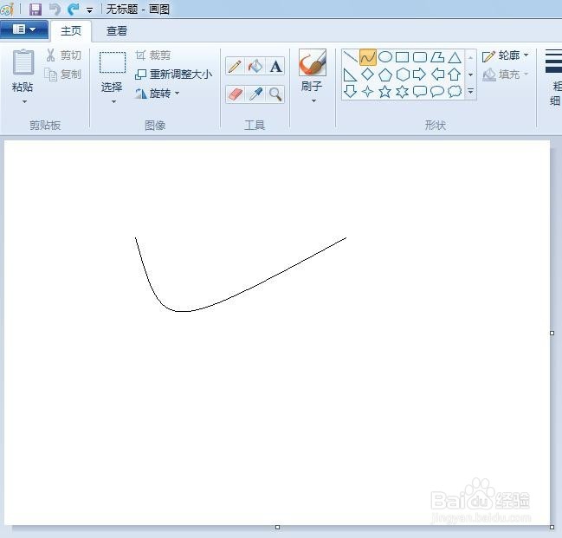Choose the Rectangle shape
This screenshot has height=538, width=562.
coord(402,57)
